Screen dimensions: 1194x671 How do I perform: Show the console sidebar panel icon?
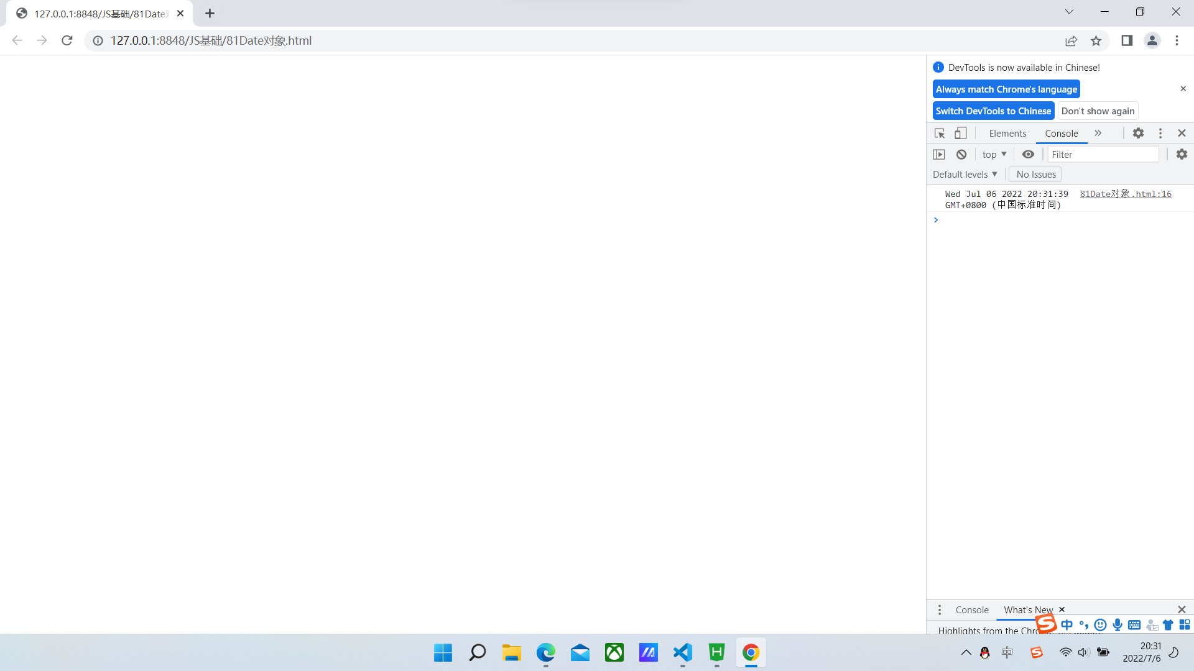click(939, 155)
